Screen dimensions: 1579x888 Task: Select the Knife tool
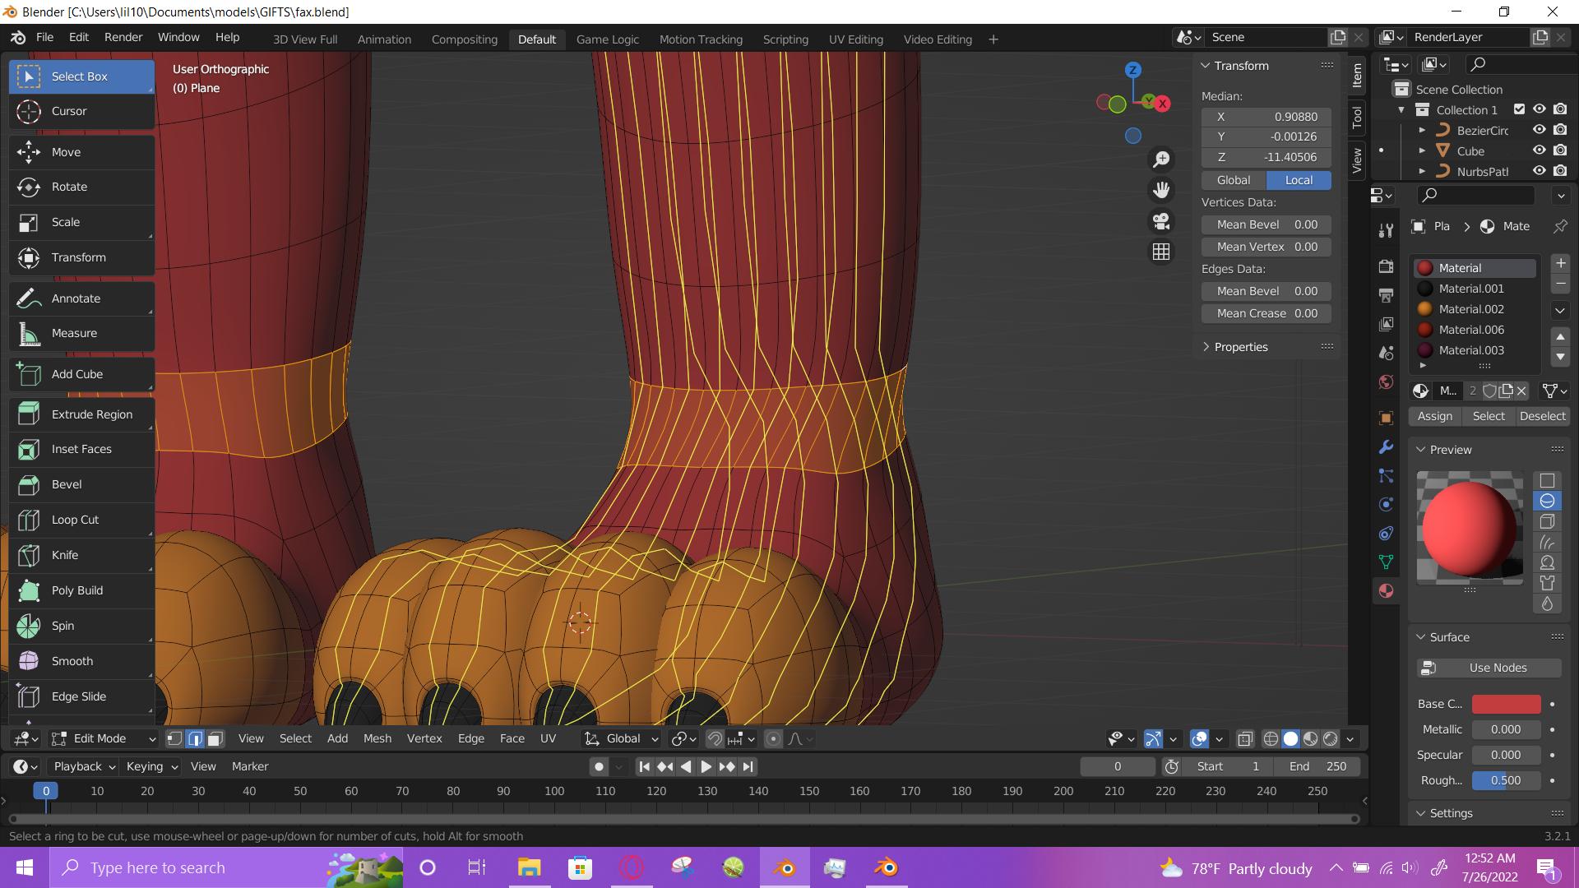[x=65, y=555]
